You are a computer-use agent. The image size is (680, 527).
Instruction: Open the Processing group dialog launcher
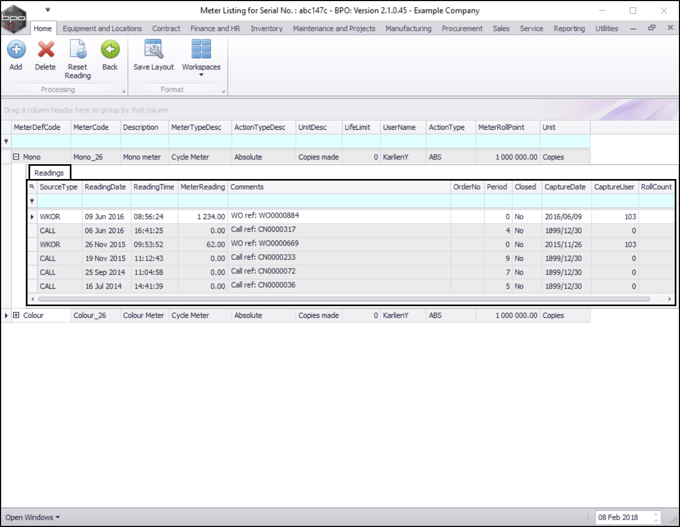pyautogui.click(x=123, y=91)
